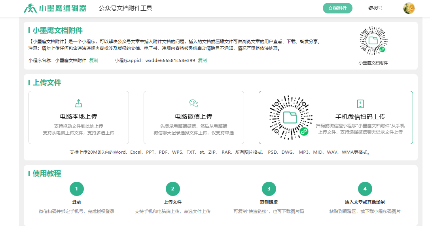Click the 上传文件 section heading
The width and height of the screenshot is (430, 226).
pos(47,83)
